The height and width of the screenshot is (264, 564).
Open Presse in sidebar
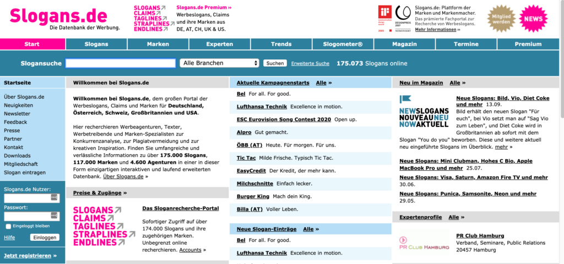12,131
